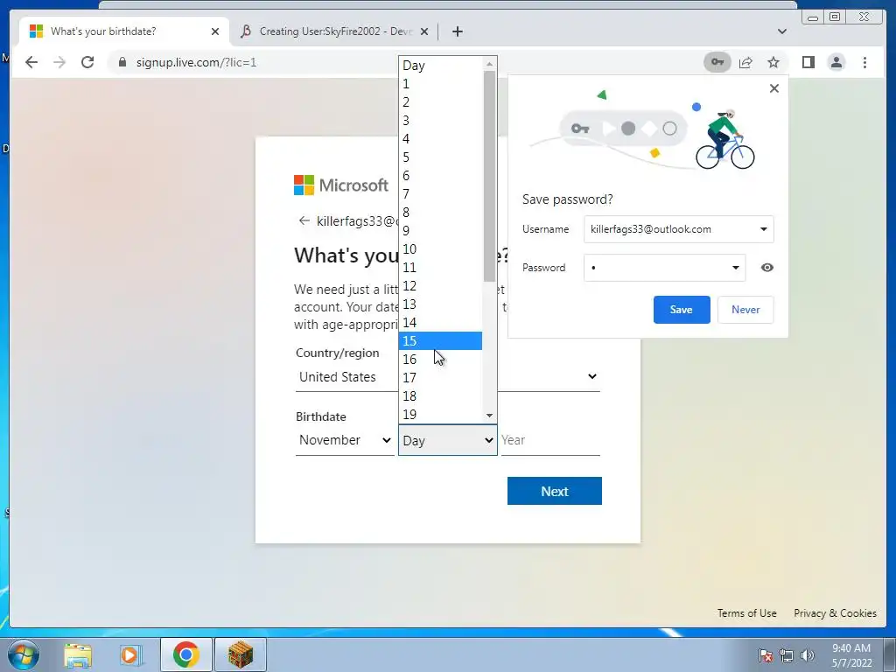Click the taskbar clock showing 9:40 AM
Screen dimensions: 896x672
point(851,655)
